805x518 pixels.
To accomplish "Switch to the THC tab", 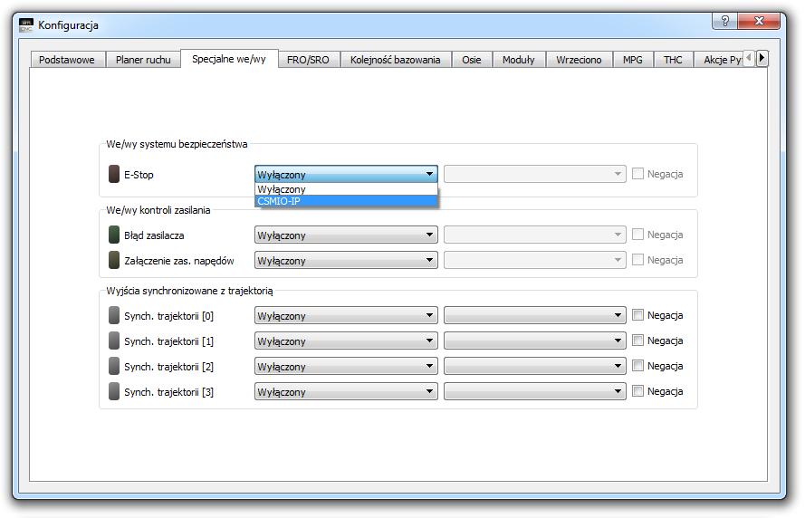I will pyautogui.click(x=673, y=60).
